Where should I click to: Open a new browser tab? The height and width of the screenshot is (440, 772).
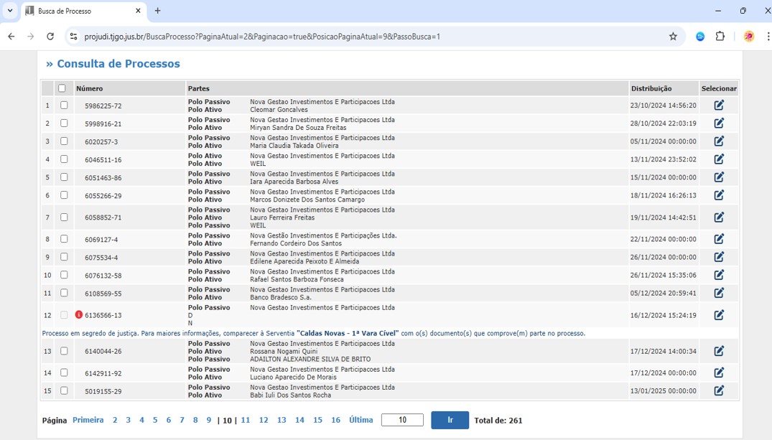(158, 11)
